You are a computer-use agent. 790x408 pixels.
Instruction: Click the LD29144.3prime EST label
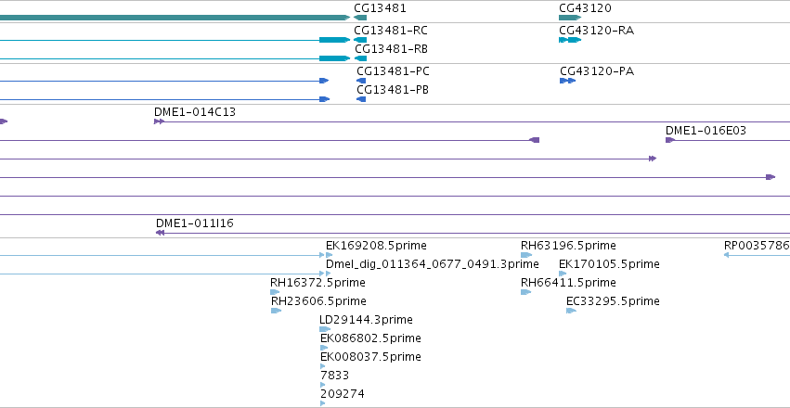click(367, 320)
